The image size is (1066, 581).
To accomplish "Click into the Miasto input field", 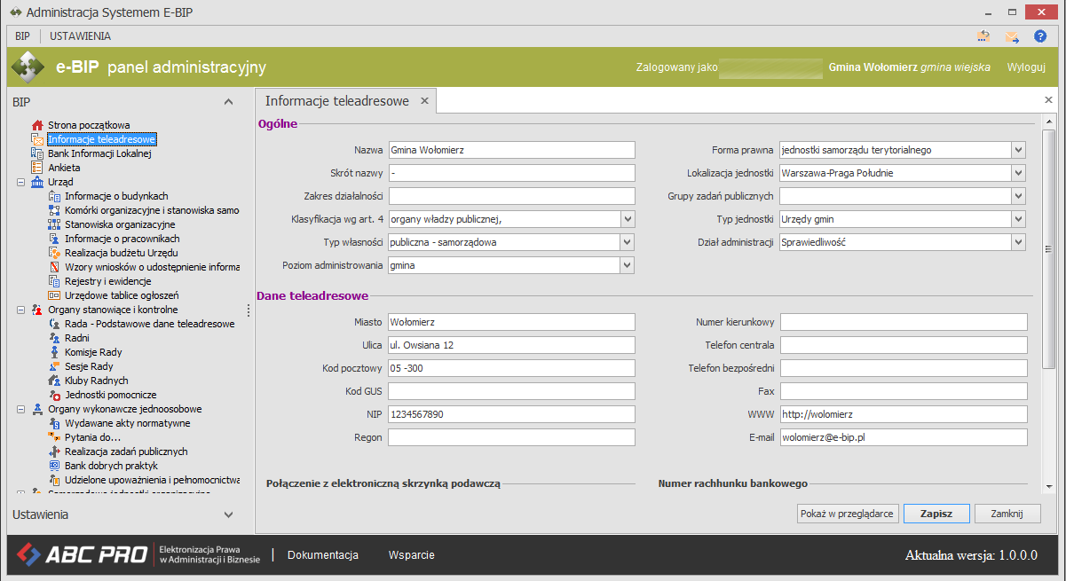I will 511,322.
